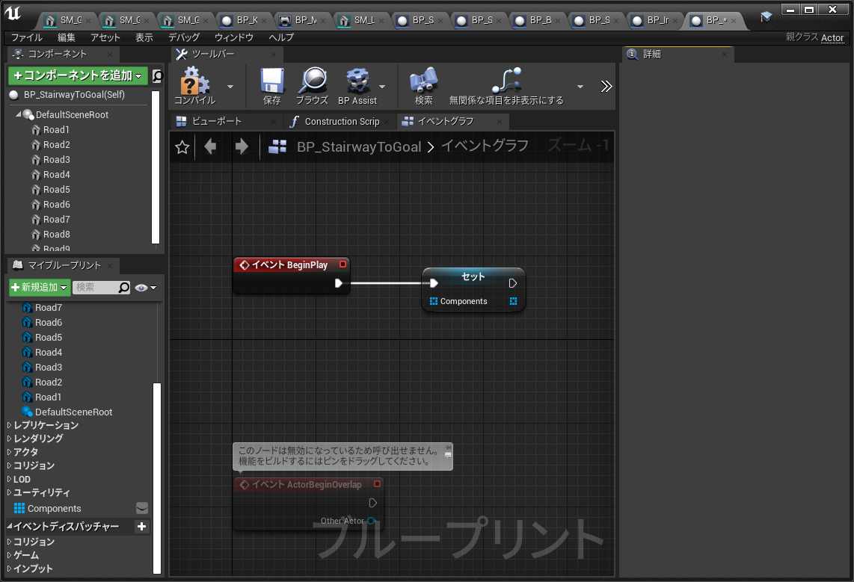Image resolution: width=854 pixels, height=582 pixels.
Task: Click the BeginPlay node delegate pin
Action: pos(342,264)
